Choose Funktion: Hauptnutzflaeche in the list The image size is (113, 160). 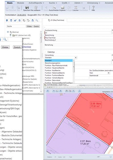pos(55,68)
